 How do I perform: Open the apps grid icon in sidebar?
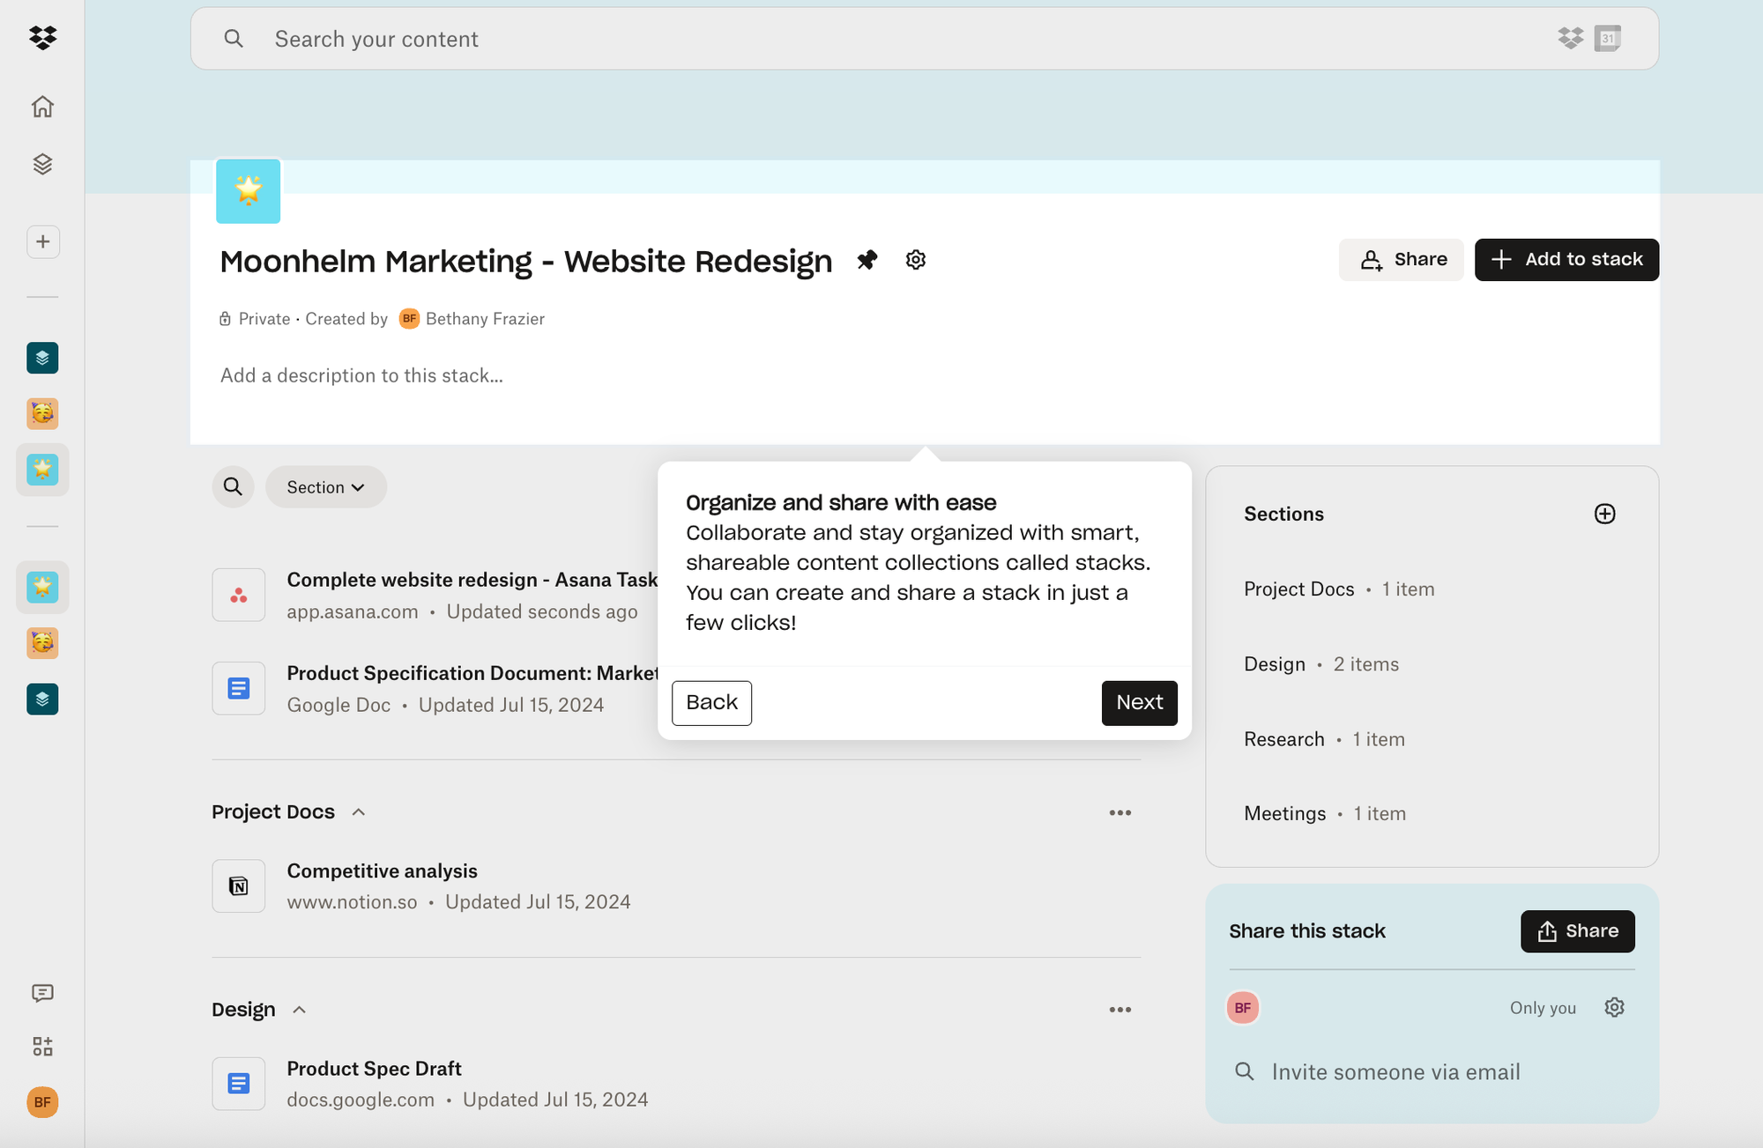point(42,1047)
